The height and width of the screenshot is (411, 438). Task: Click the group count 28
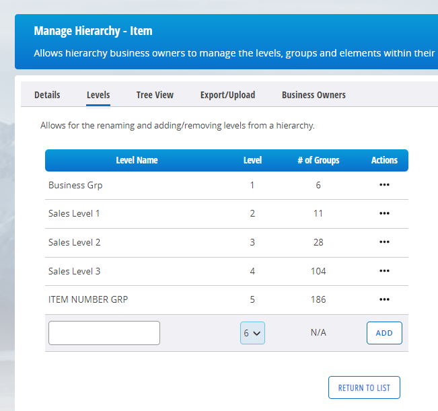pyautogui.click(x=318, y=242)
